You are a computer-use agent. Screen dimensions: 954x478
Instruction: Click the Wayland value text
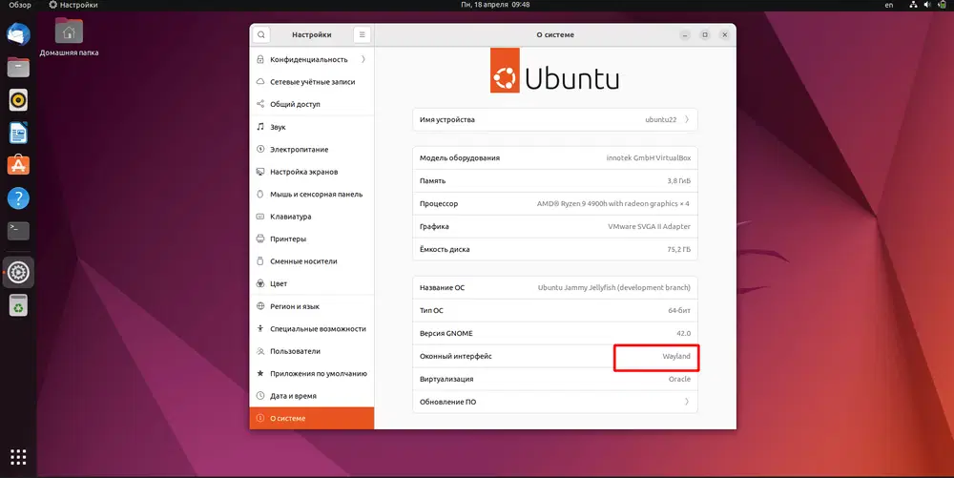676,357
